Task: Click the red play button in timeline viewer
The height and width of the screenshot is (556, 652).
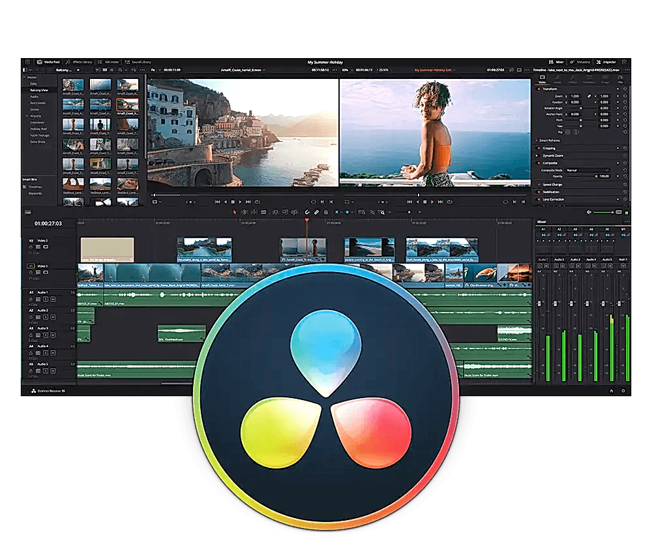Action: tap(432, 202)
